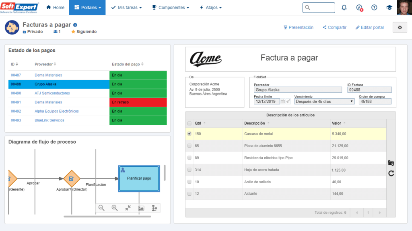Expand the Componentes menu
This screenshot has width=412, height=231.
pos(171,8)
